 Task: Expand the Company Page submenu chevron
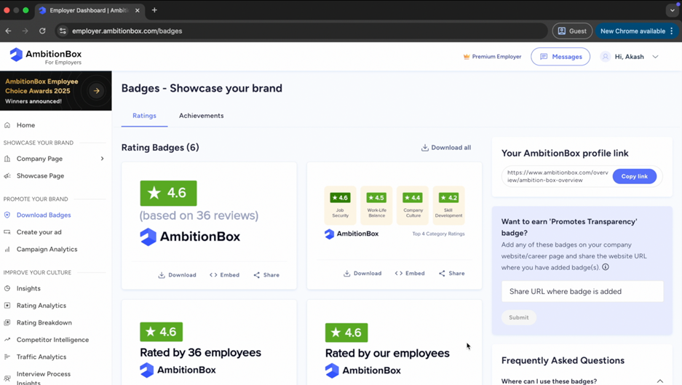102,159
